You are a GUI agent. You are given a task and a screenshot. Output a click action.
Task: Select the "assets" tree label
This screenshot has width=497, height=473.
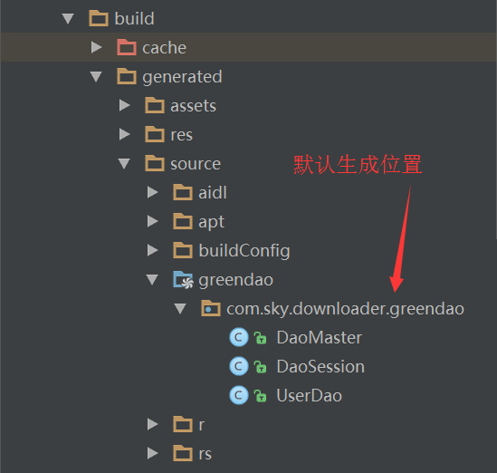(x=194, y=106)
